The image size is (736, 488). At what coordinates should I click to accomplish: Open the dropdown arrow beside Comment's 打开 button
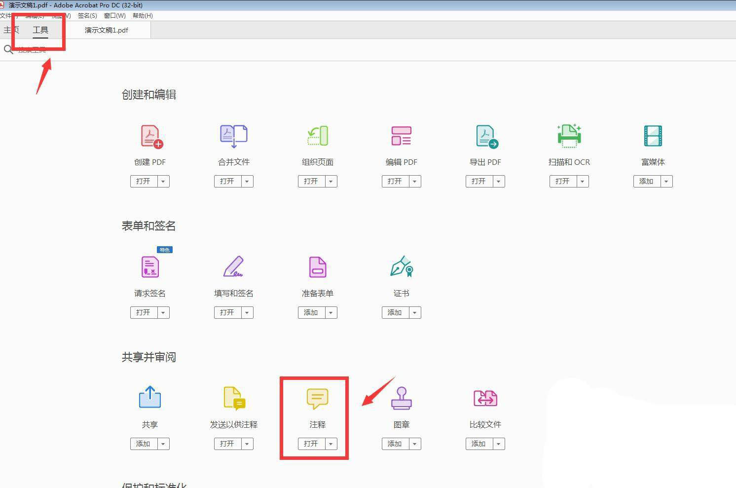point(331,444)
